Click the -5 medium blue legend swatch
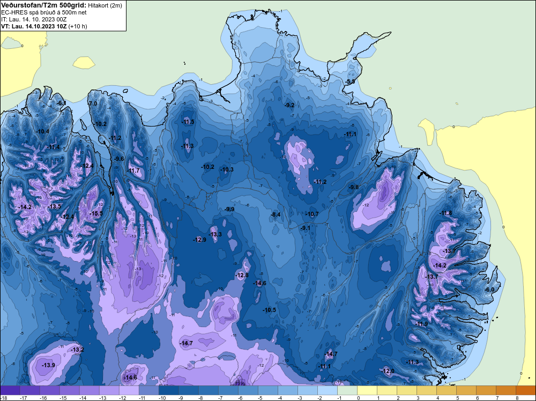Viewport: 536px width, 401px height. point(268,390)
